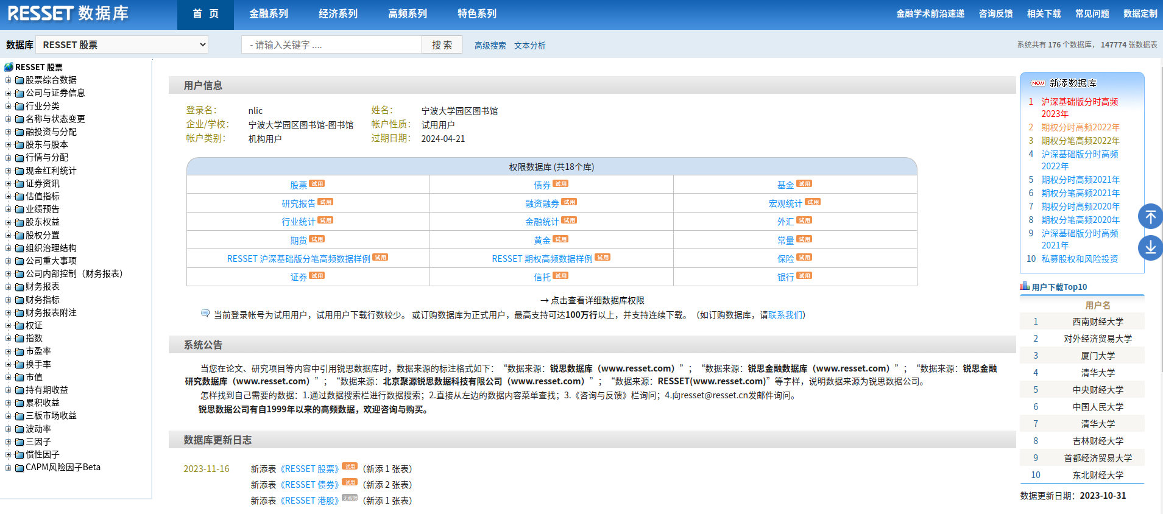This screenshot has width=1163, height=514.
Task: Expand the CAPM风险因子Beta tree node
Action: pos(9,468)
